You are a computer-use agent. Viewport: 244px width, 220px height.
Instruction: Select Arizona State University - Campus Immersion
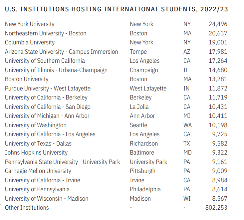(x=62, y=52)
